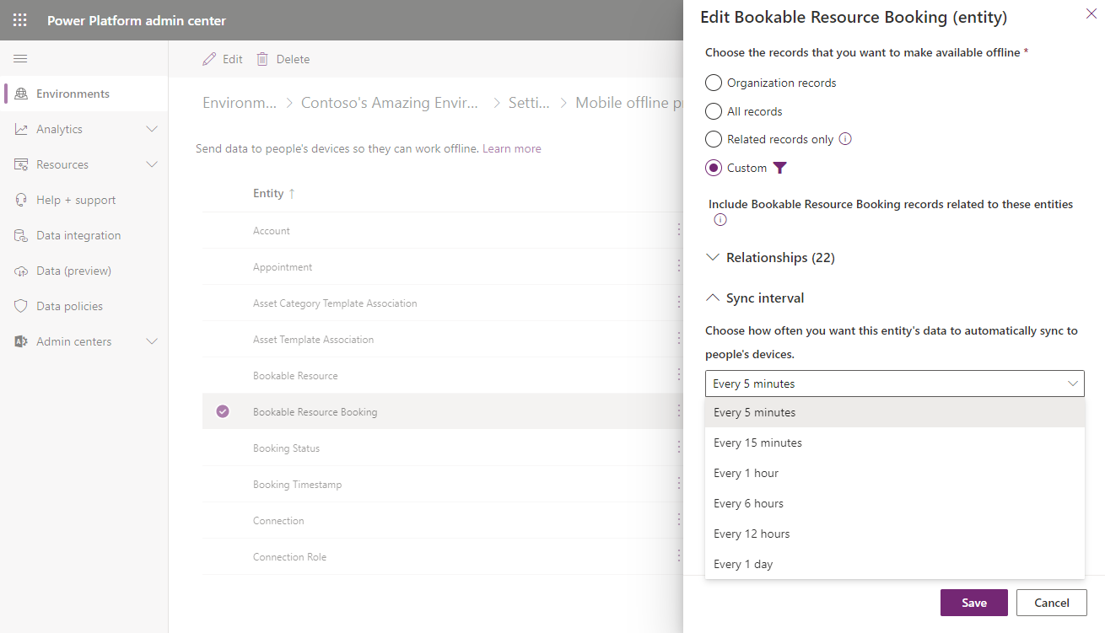The width and height of the screenshot is (1105, 633).
Task: Choose Every 15 minutes option
Action: 895,443
